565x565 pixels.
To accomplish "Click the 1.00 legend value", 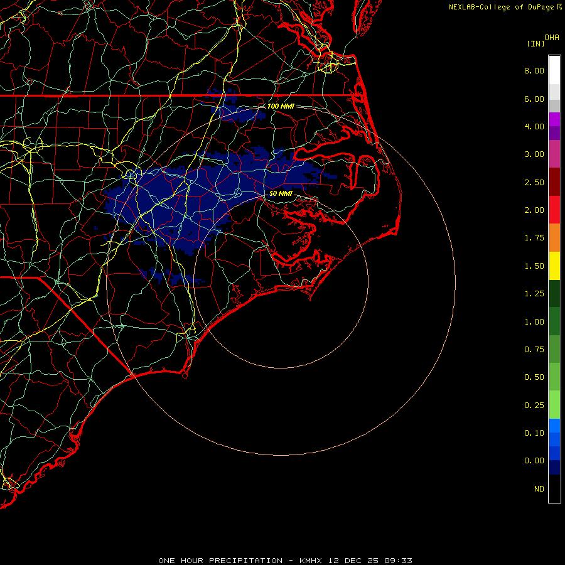I will click(534, 322).
